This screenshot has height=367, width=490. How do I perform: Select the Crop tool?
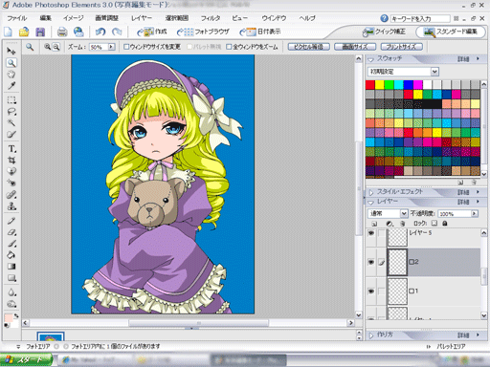(x=11, y=161)
